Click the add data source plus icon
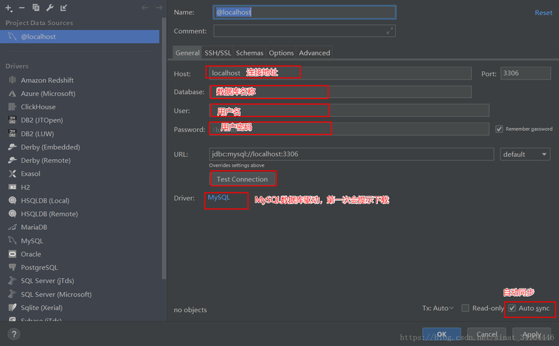 tap(9, 8)
